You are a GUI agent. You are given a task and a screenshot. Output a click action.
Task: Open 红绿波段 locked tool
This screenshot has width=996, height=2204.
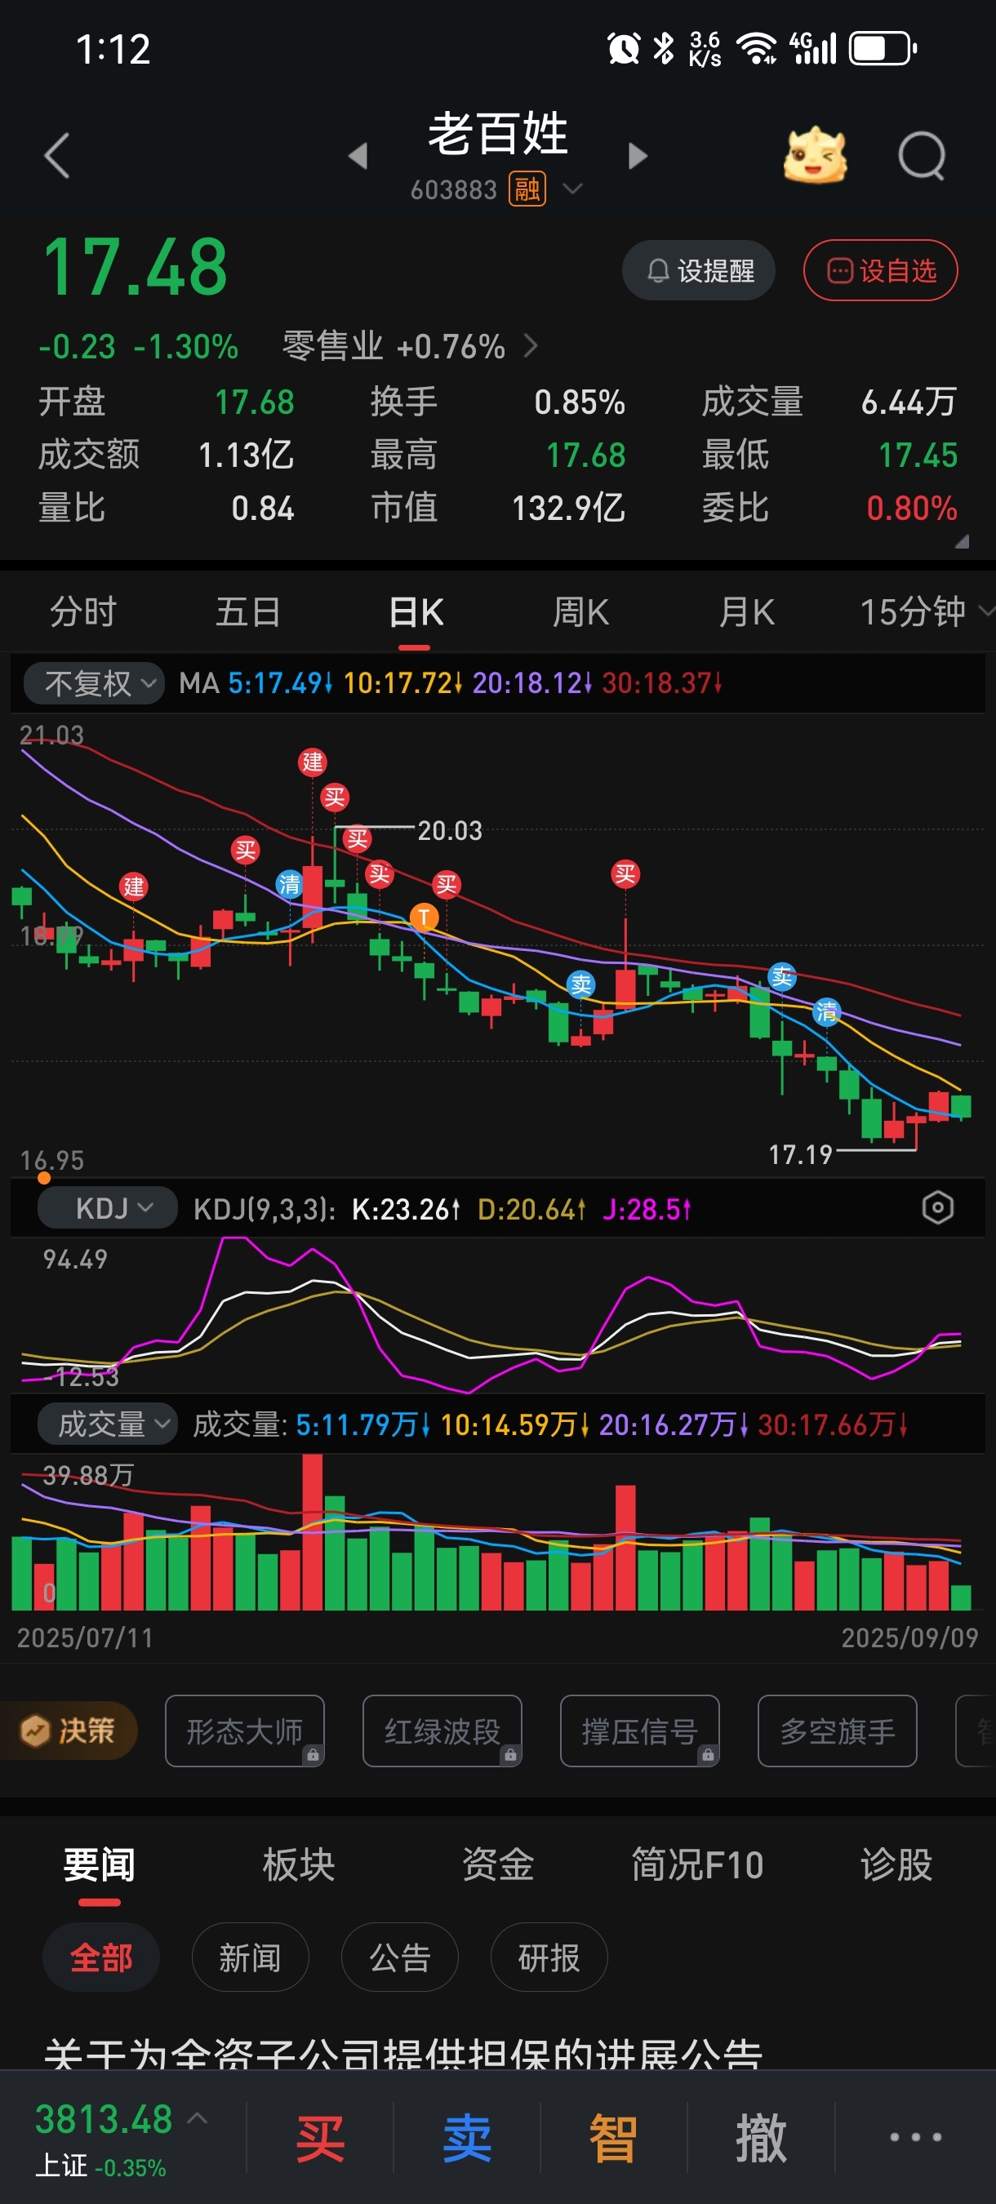tap(442, 1731)
